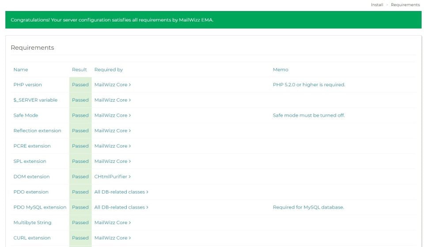
Task: Select the PHP version name cell
Action: [27, 85]
